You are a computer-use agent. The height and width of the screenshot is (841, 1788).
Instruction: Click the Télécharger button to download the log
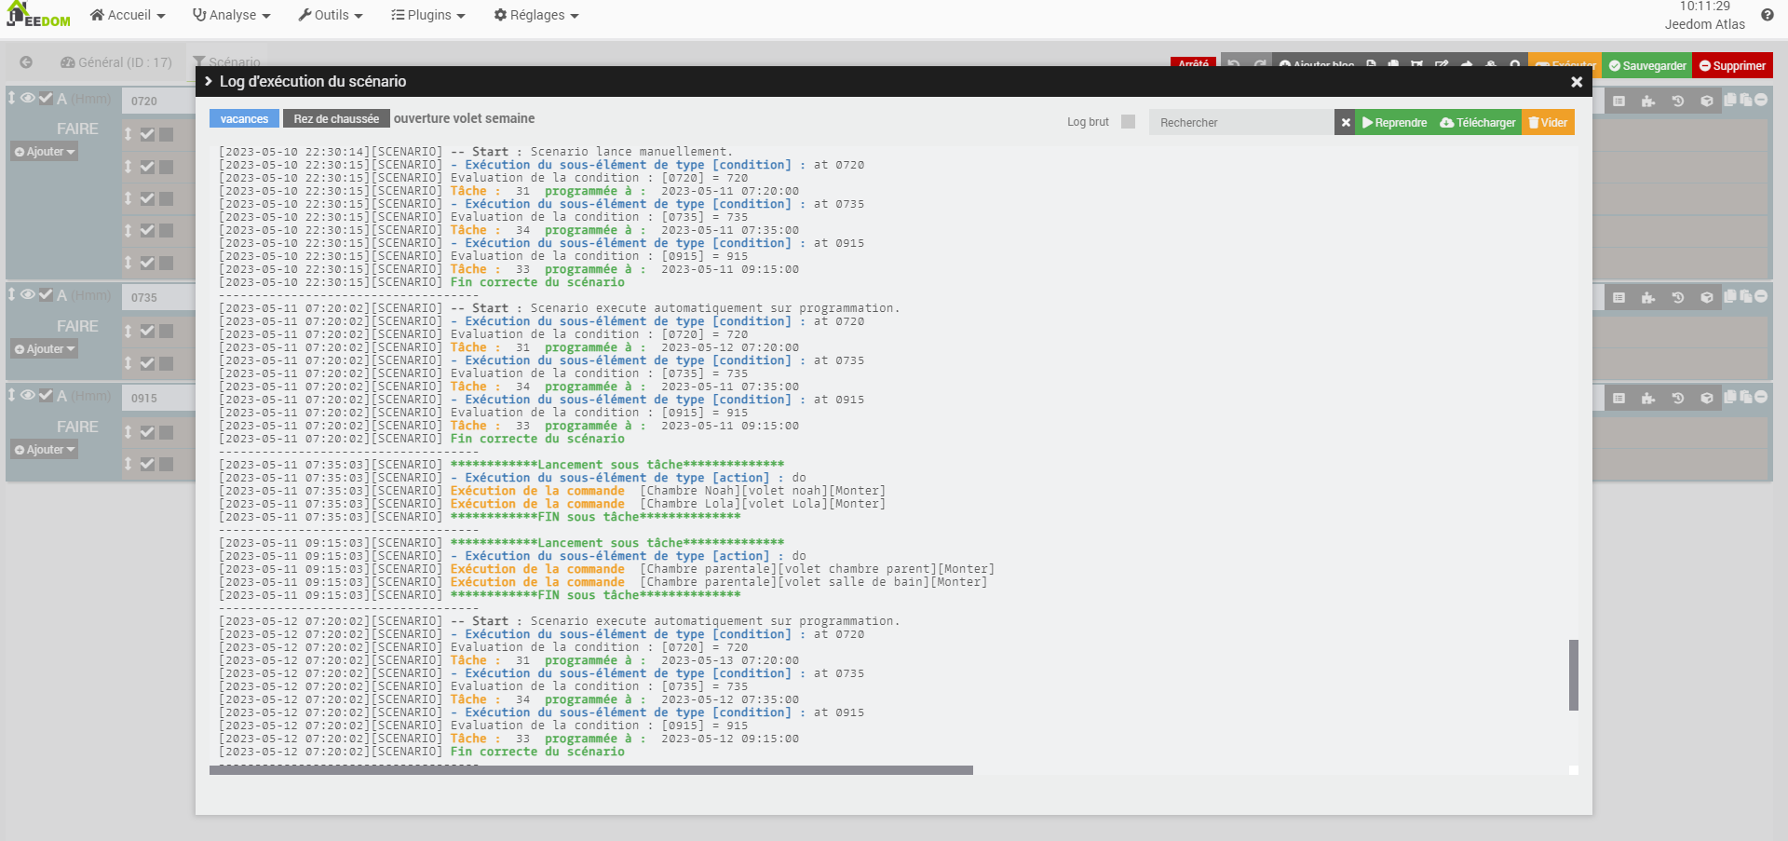pos(1477,122)
